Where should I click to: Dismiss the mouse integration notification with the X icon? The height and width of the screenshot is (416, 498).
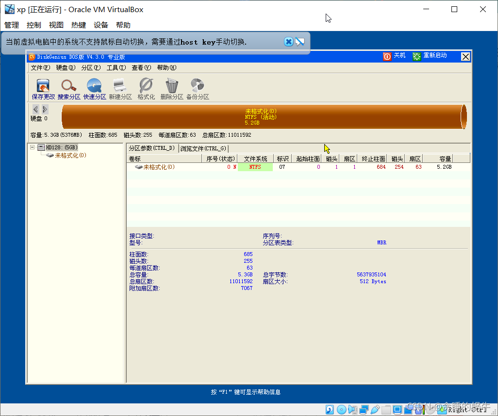tap(288, 42)
